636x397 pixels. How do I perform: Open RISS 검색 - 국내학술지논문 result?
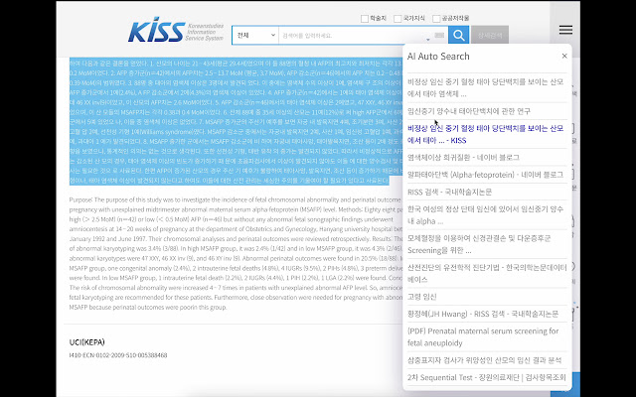(449, 192)
